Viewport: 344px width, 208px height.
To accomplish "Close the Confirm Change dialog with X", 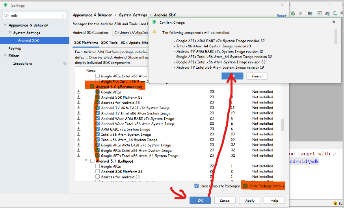I will click(334, 22).
